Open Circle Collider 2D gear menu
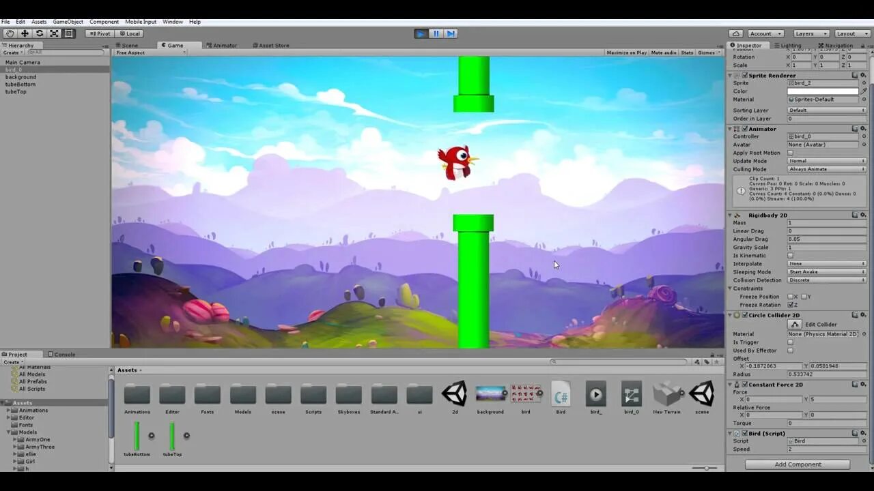874x491 pixels. 863,315
